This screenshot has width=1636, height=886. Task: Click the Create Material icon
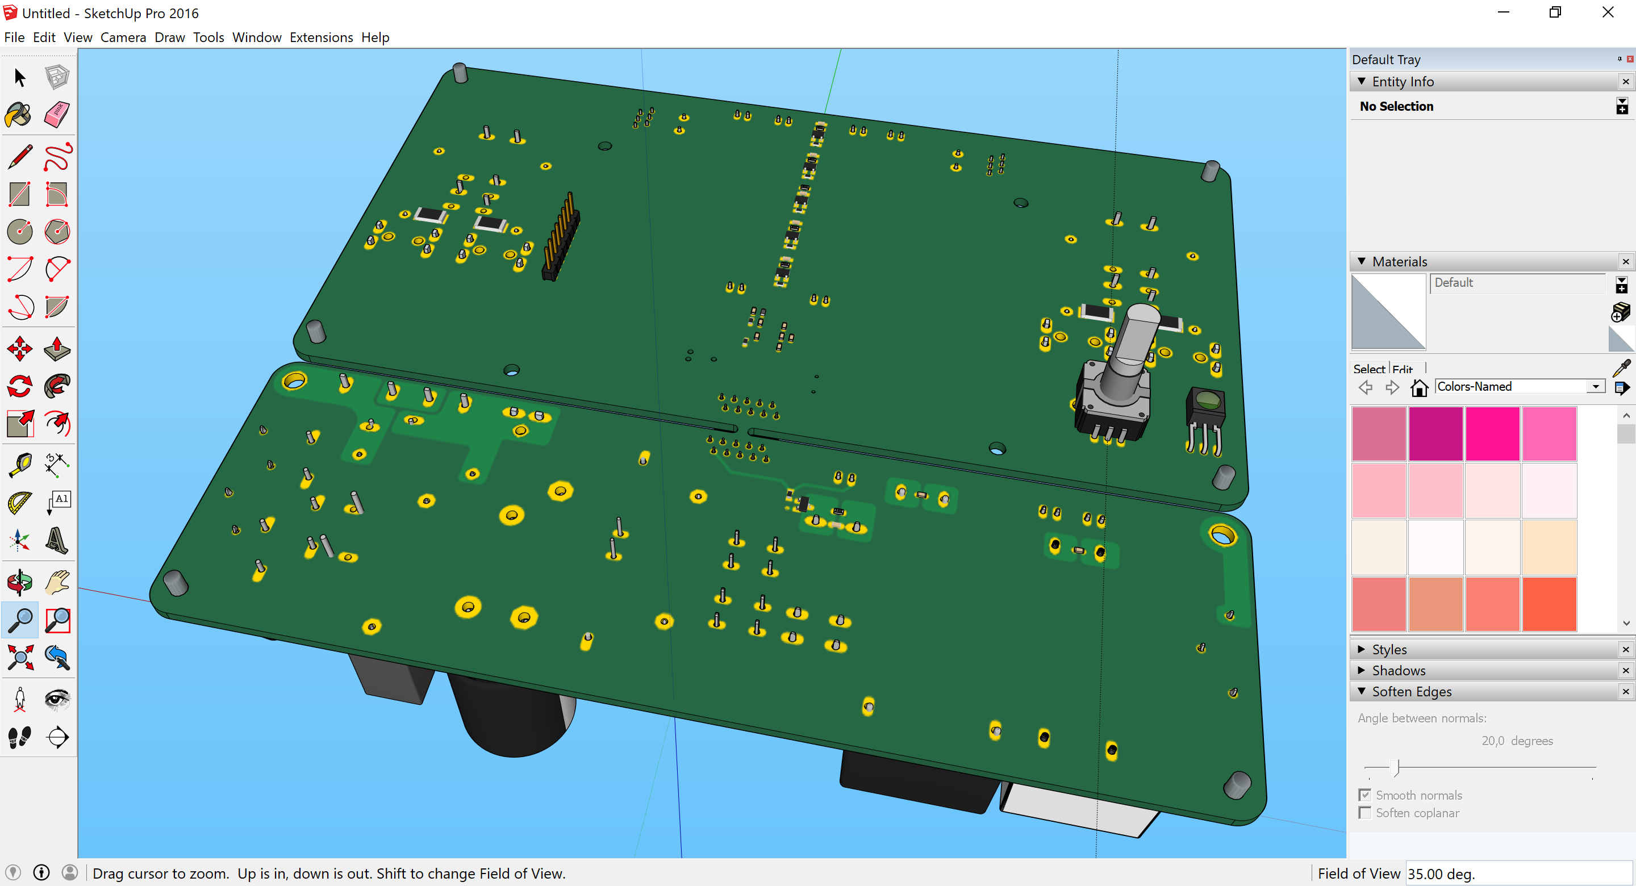(x=1621, y=312)
